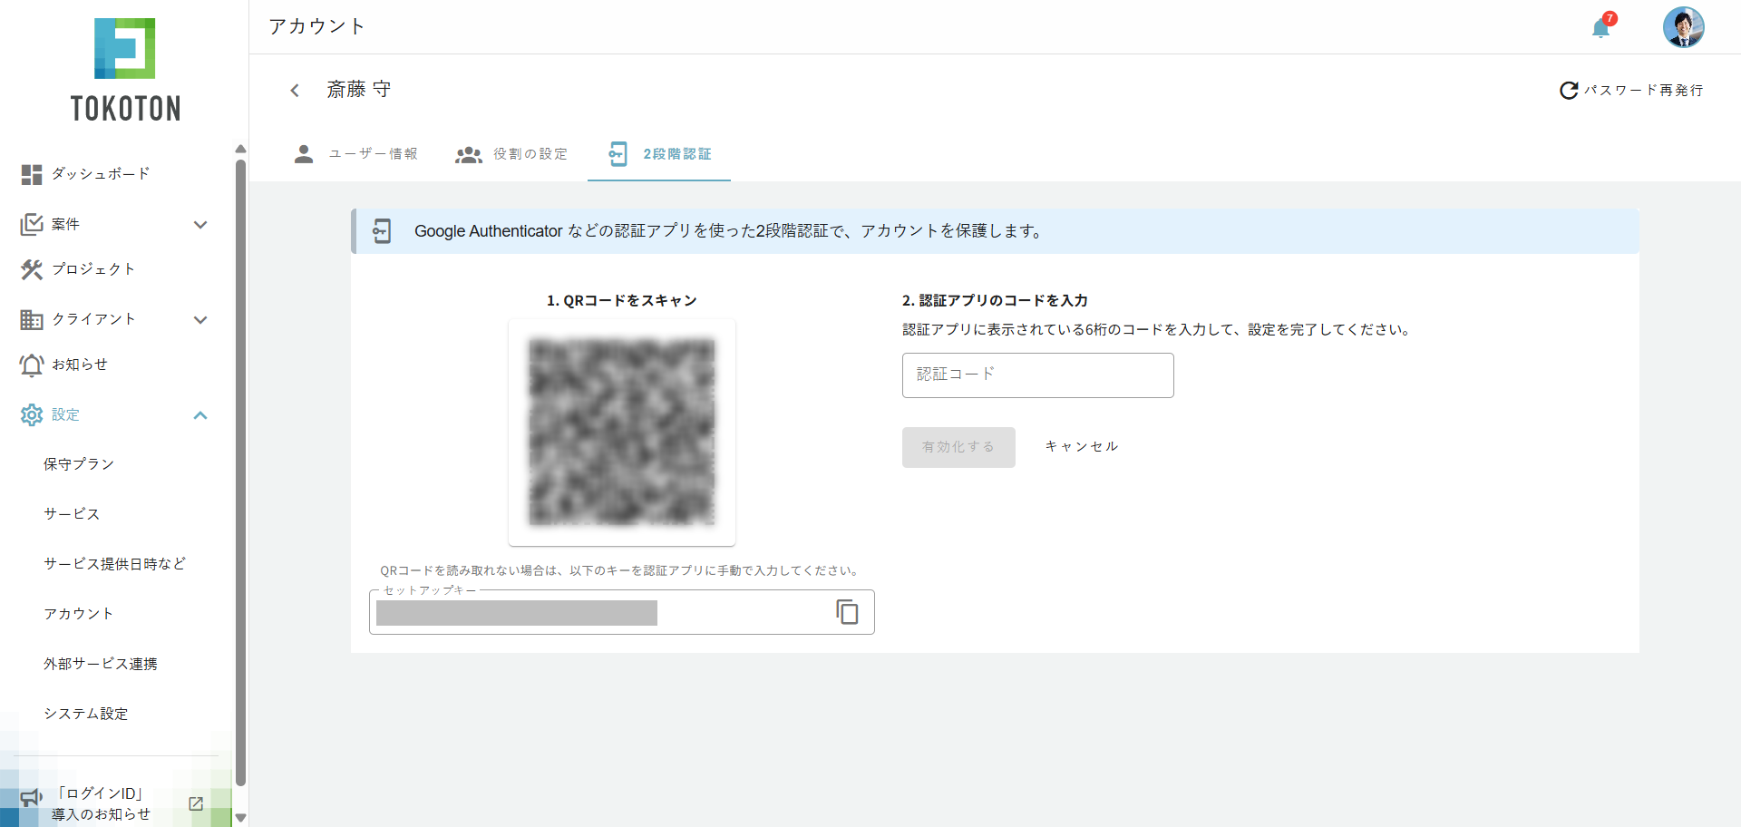Click the blurred QR code image
This screenshot has width=1741, height=827.
point(622,432)
